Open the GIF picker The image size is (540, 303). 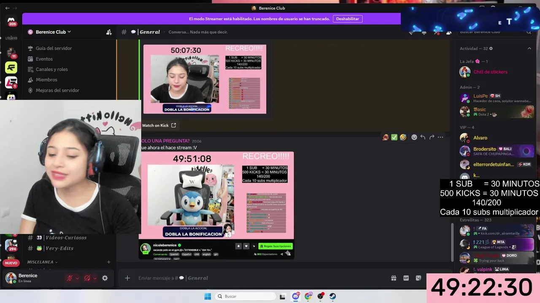click(x=406, y=278)
